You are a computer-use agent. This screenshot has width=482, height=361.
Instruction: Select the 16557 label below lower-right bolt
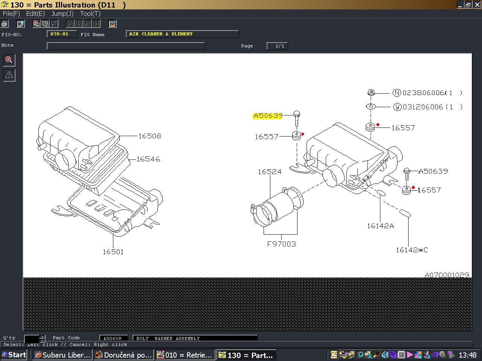429,190
